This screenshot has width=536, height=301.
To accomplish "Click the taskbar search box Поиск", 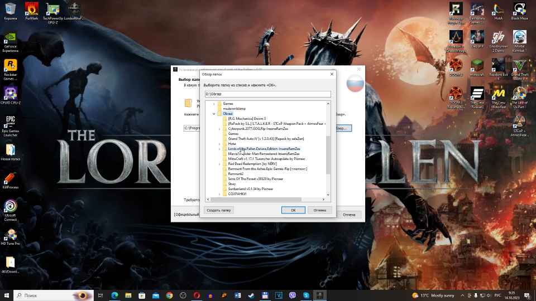I will point(54,295).
